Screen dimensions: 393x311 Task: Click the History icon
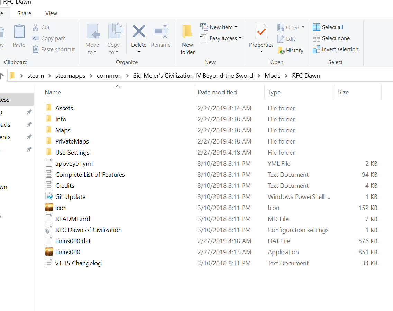click(x=281, y=51)
